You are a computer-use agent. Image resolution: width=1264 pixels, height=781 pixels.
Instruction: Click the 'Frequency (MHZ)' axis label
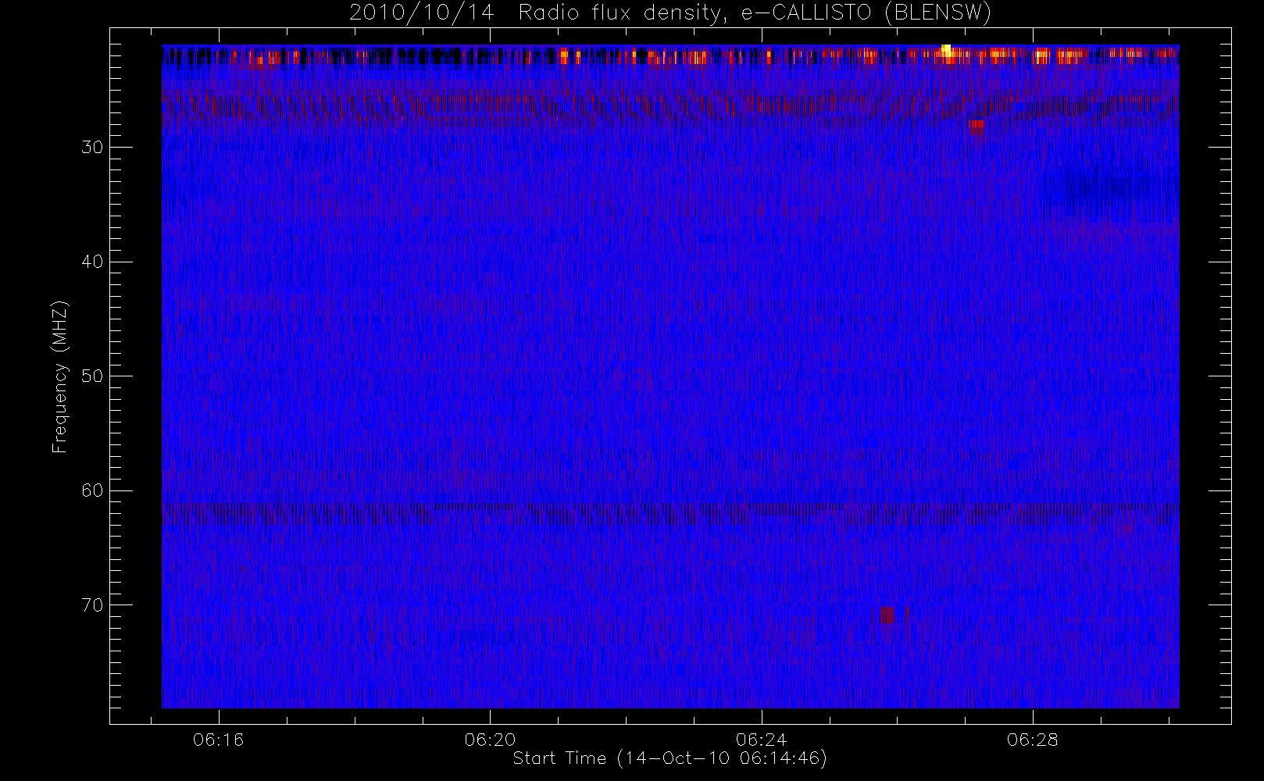pyautogui.click(x=60, y=376)
